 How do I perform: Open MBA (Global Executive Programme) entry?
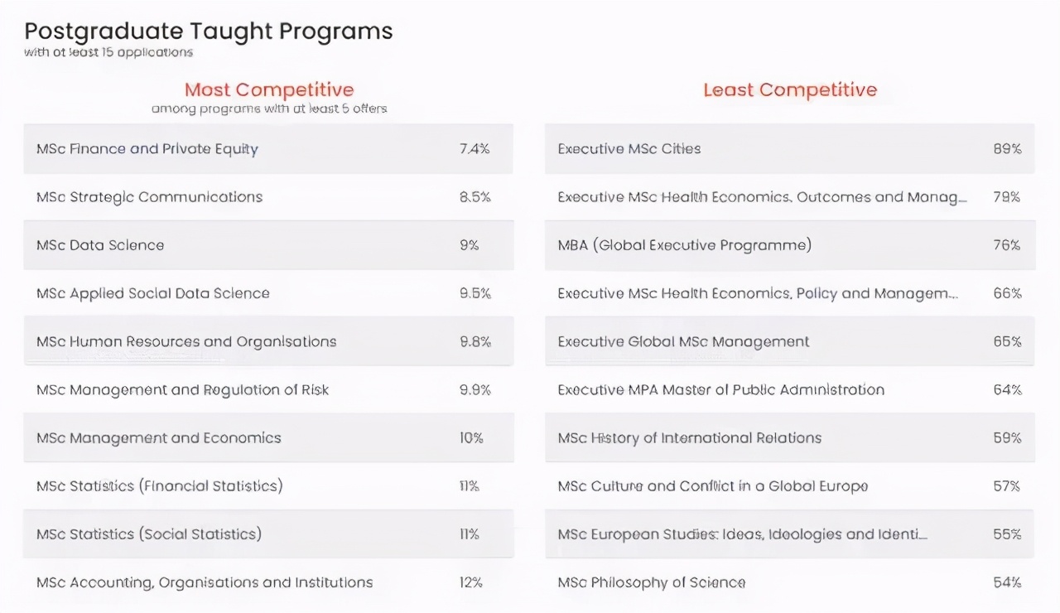[685, 245]
